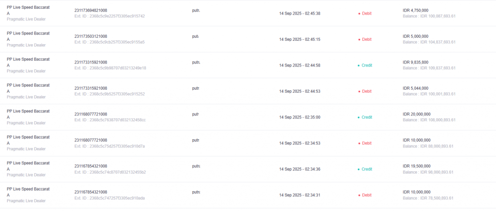Select Ext. ID 2368c5c747257f3305ec910ada
Image resolution: width=496 pixels, height=211 pixels.
point(110,198)
